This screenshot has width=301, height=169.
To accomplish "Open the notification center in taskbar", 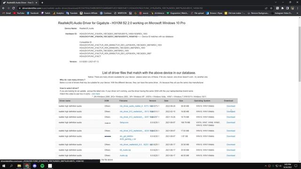I will pyautogui.click(x=296, y=166).
